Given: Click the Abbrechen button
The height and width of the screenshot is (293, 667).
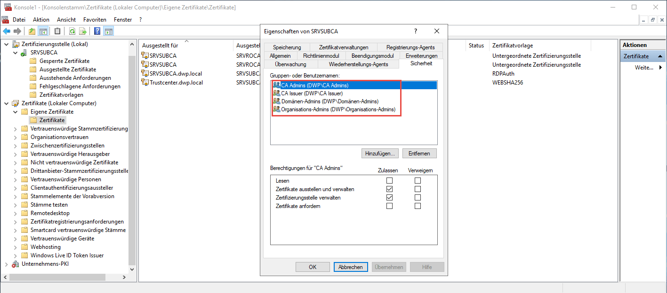Looking at the screenshot, I should tap(351, 267).
